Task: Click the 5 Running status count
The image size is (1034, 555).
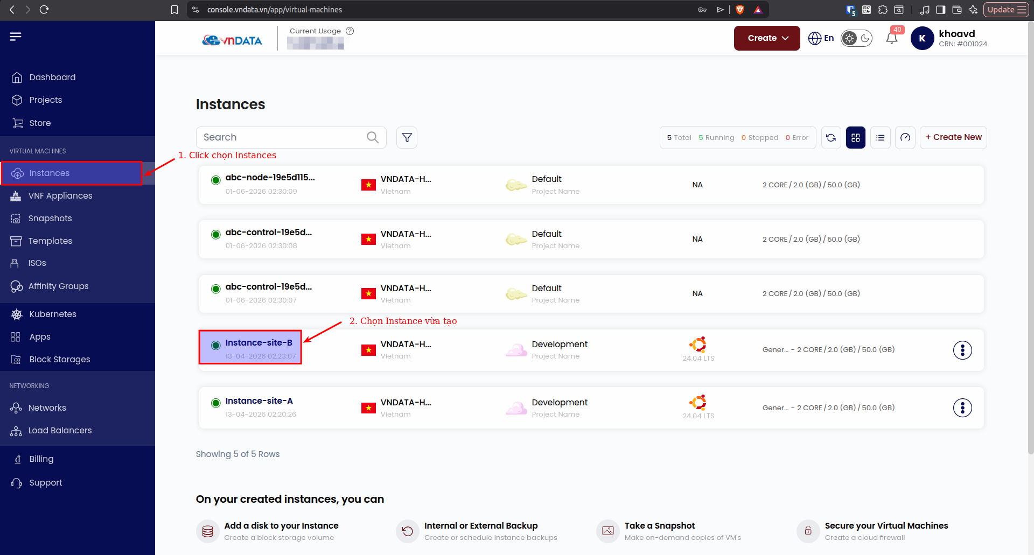Action: (x=716, y=138)
